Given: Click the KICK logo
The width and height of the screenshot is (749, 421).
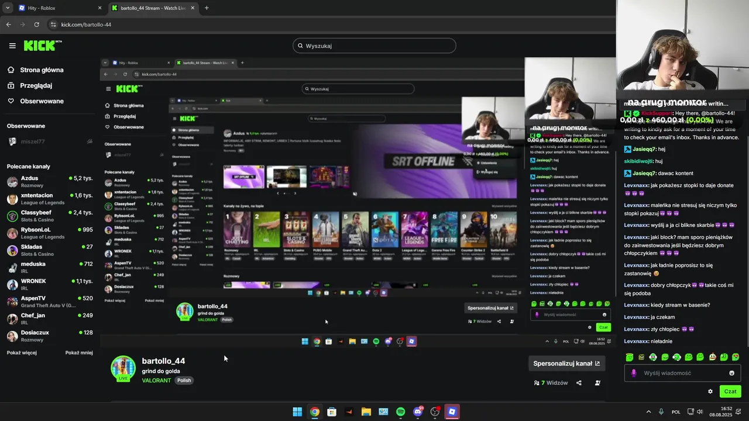Looking at the screenshot, I should click(x=42, y=46).
